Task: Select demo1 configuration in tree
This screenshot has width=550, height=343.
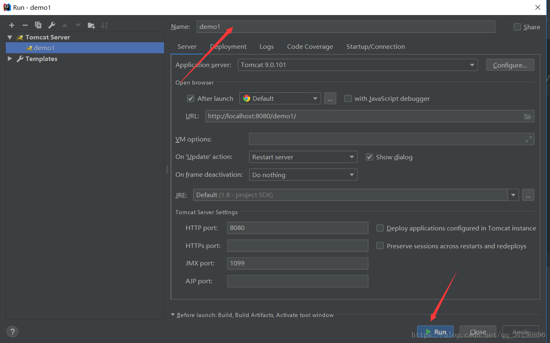Action: [85, 48]
